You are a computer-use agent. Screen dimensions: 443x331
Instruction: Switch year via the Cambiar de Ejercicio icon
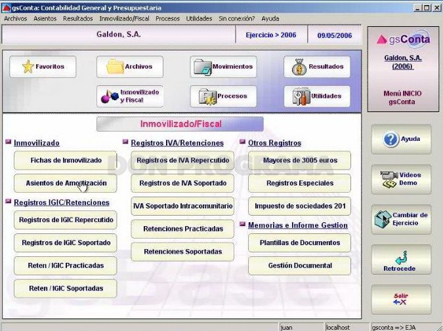401,220
